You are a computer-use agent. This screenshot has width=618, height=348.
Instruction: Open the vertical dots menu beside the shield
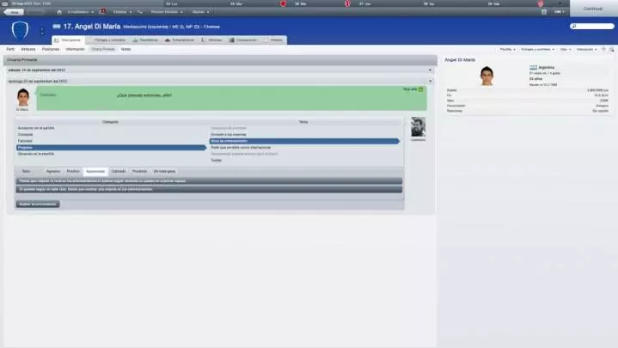(42, 30)
